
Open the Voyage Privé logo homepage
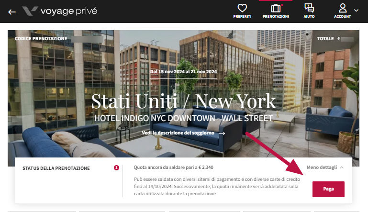[60, 11]
